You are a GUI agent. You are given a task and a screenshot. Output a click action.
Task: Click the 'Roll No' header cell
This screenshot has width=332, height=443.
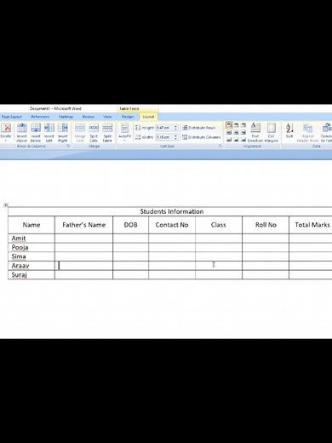coord(266,225)
